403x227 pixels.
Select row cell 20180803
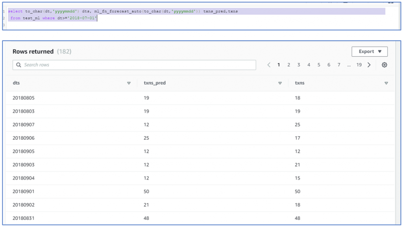23,111
